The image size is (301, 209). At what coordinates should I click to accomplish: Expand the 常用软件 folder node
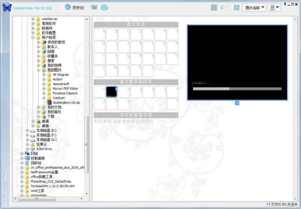point(33,23)
